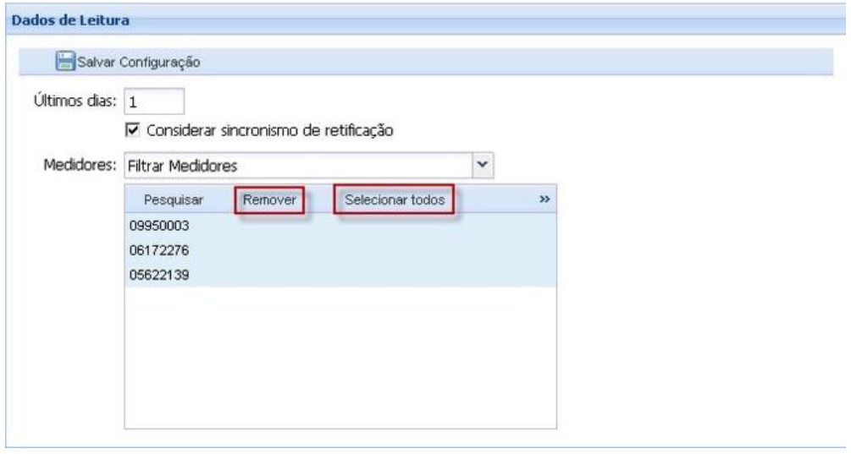
Task: Toggle the Considerar sincronismo de retificação checkbox
Action: coord(130,130)
